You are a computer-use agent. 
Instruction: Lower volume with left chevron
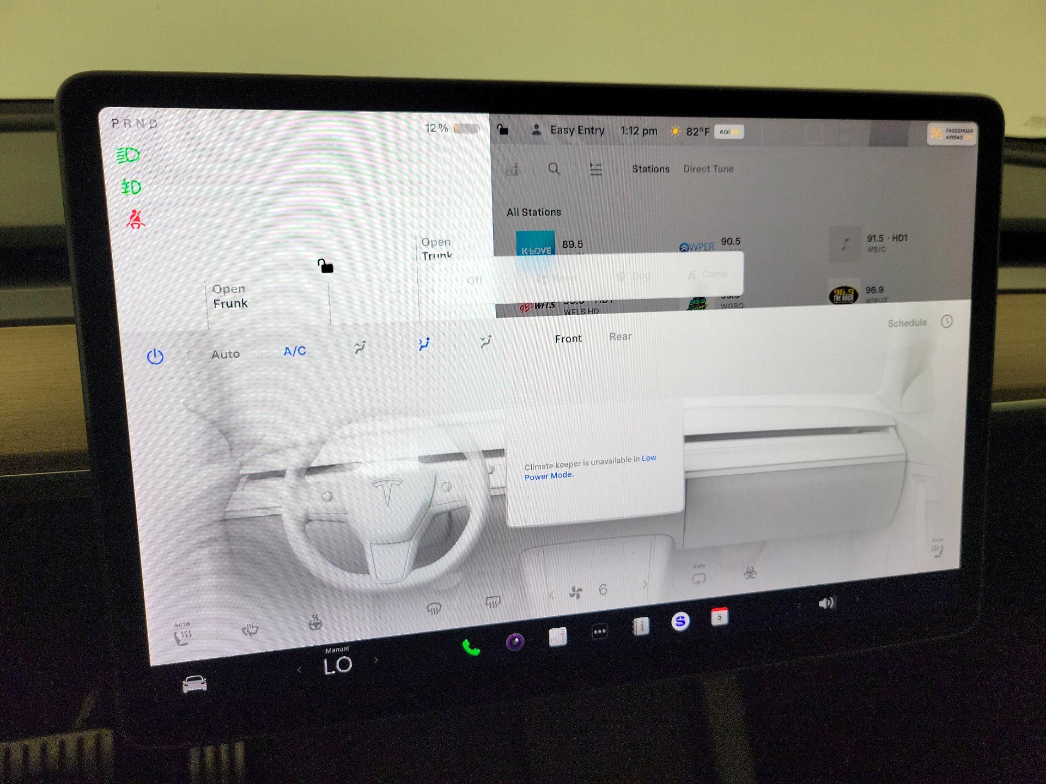point(799,606)
